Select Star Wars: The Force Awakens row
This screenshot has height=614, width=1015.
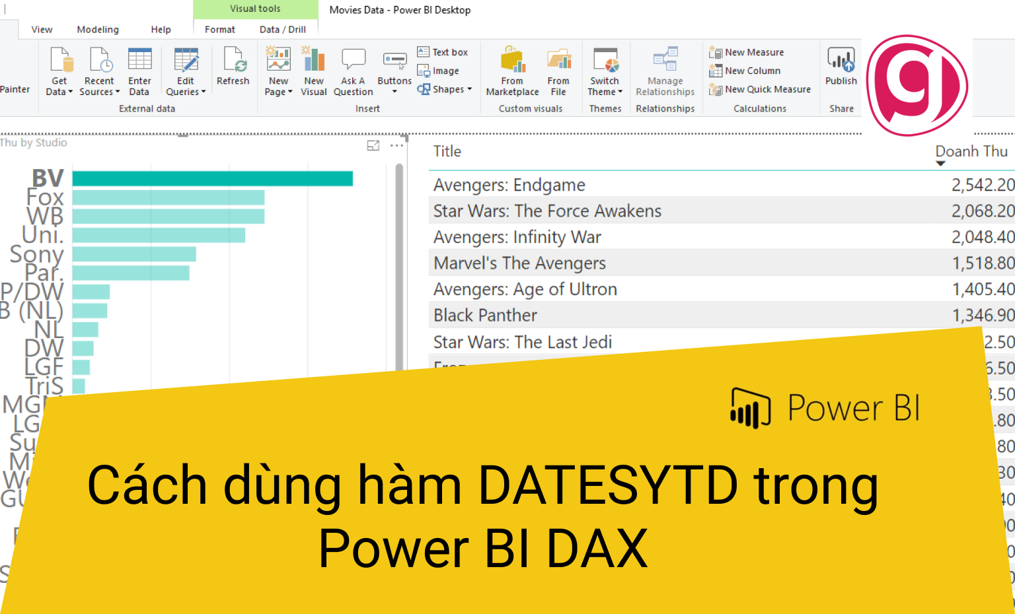(x=722, y=210)
